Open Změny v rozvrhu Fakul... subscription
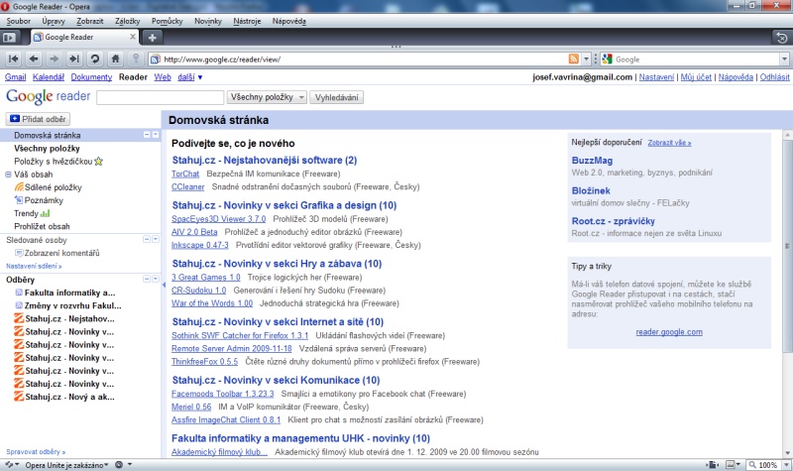Image resolution: width=793 pixels, height=471 pixels. pos(72,305)
